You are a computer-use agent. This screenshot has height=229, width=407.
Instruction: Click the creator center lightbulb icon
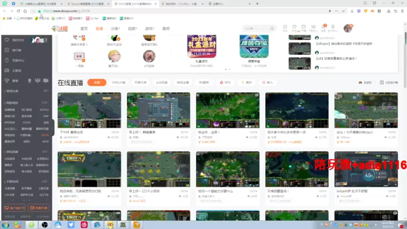(333, 28)
